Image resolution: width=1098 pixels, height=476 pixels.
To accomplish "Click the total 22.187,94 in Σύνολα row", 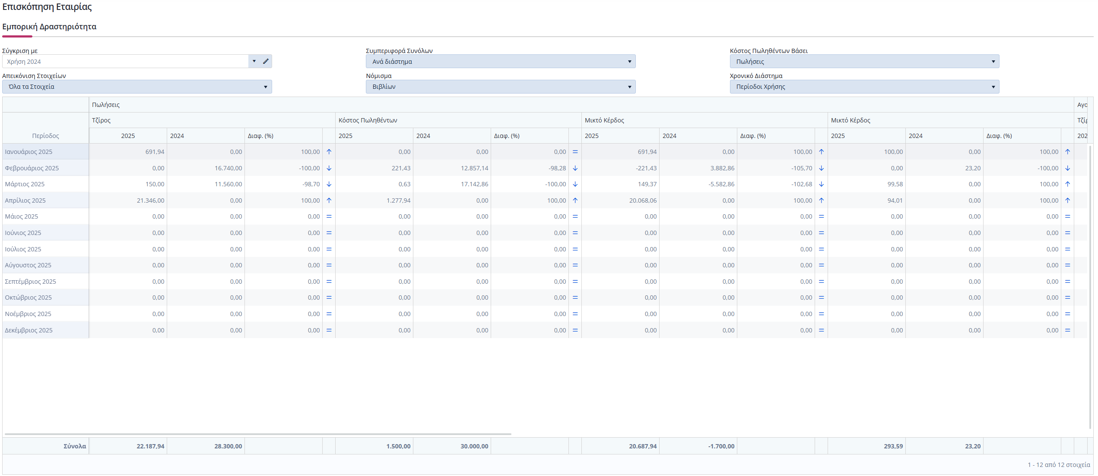I will pyautogui.click(x=150, y=446).
